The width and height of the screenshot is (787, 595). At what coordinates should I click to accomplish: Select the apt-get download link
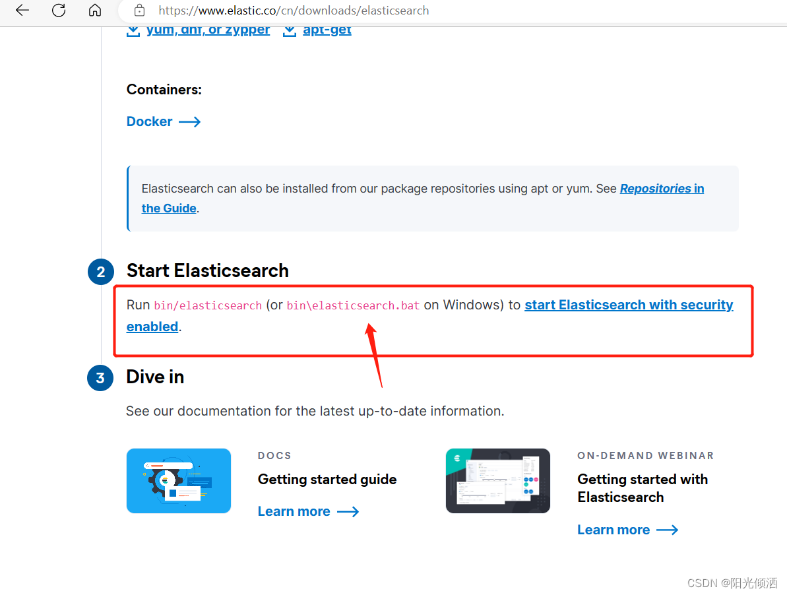327,29
